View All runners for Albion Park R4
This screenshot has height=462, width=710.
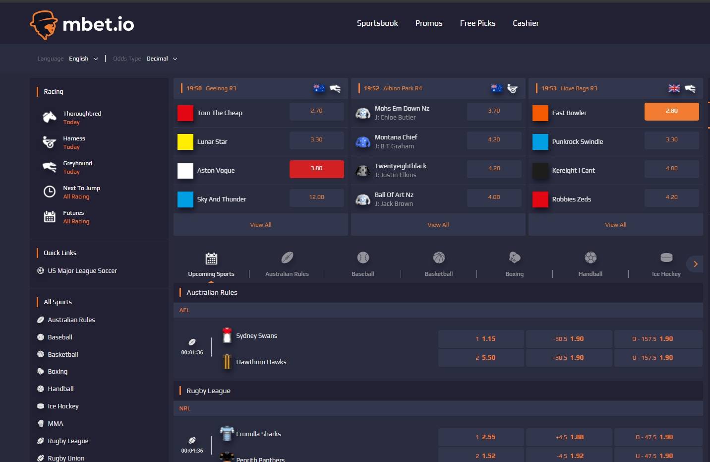(x=438, y=225)
